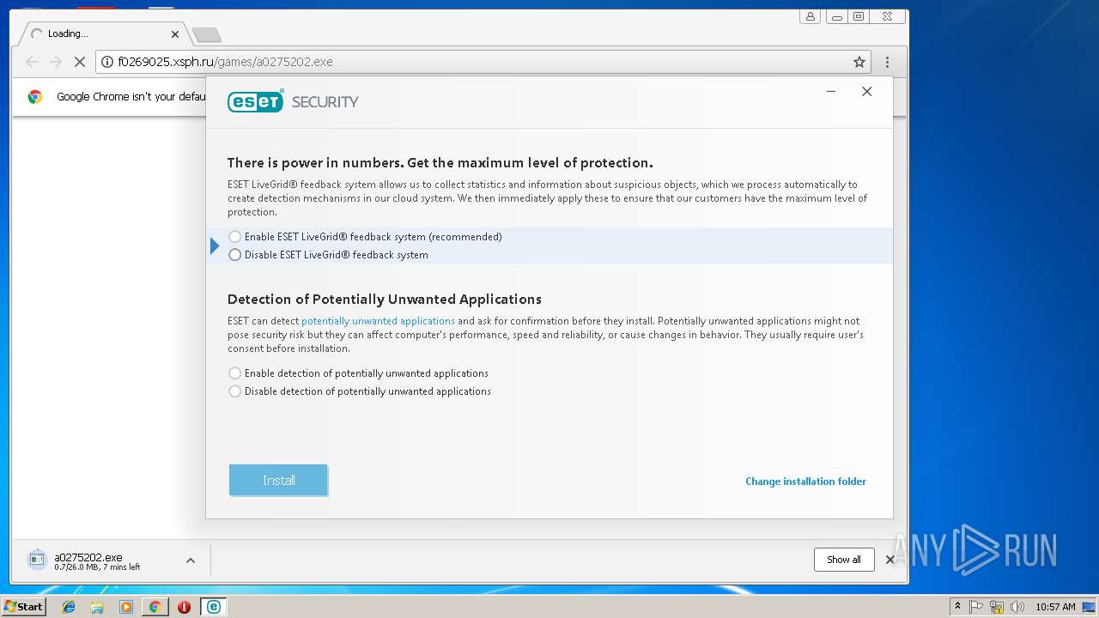Screen dimensions: 1099x618
Task: Open the potentially unwanted applications link
Action: point(378,321)
